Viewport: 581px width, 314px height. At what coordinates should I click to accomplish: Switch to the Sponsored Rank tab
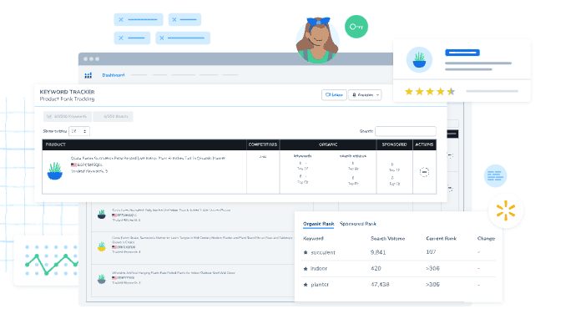(357, 224)
